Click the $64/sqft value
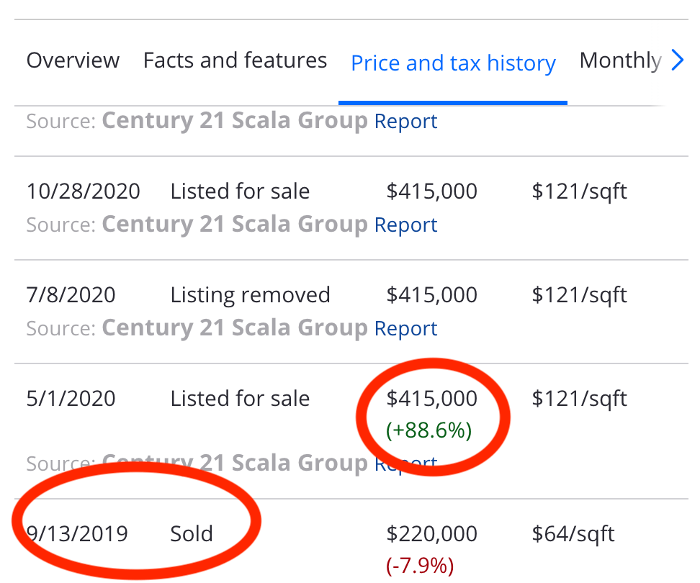Viewport: 700px width, 583px height. (573, 534)
